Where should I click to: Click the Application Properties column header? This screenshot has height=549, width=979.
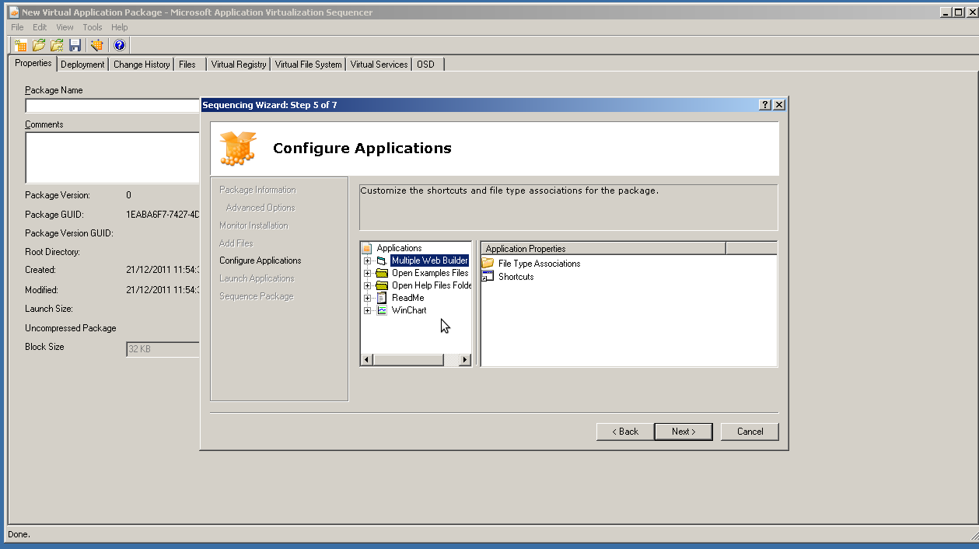(603, 249)
